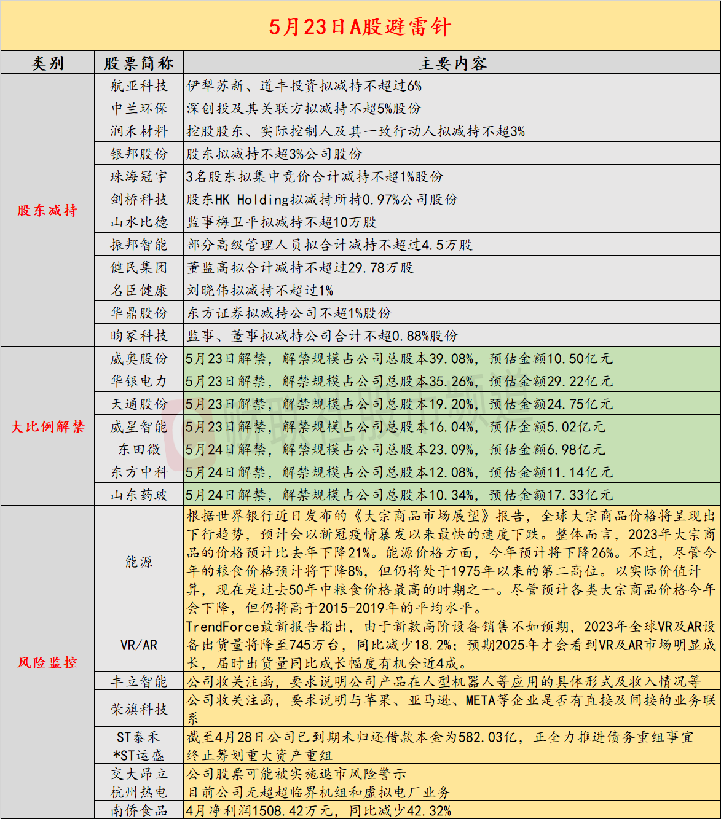Select the 类别 column header
This screenshot has width=721, height=819.
click(x=47, y=63)
